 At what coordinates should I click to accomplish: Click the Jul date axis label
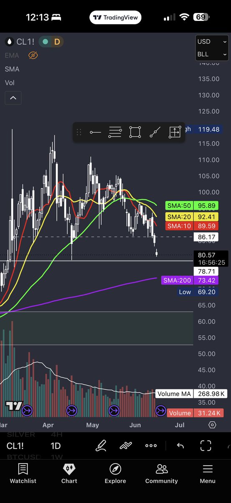180,425
